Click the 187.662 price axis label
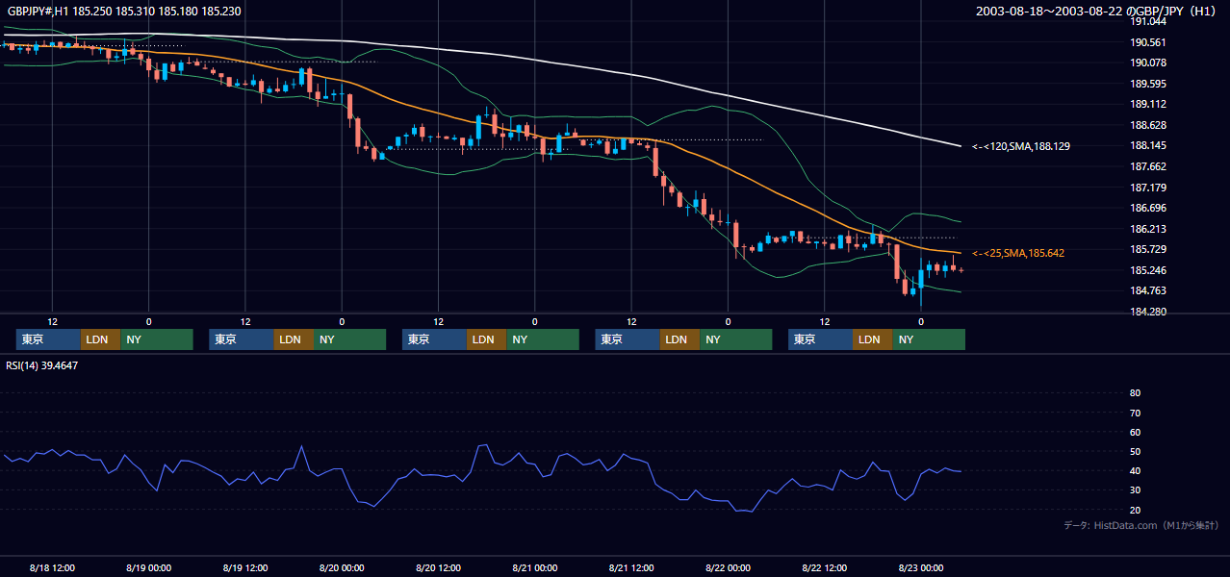The height and width of the screenshot is (577, 1230). [1147, 166]
